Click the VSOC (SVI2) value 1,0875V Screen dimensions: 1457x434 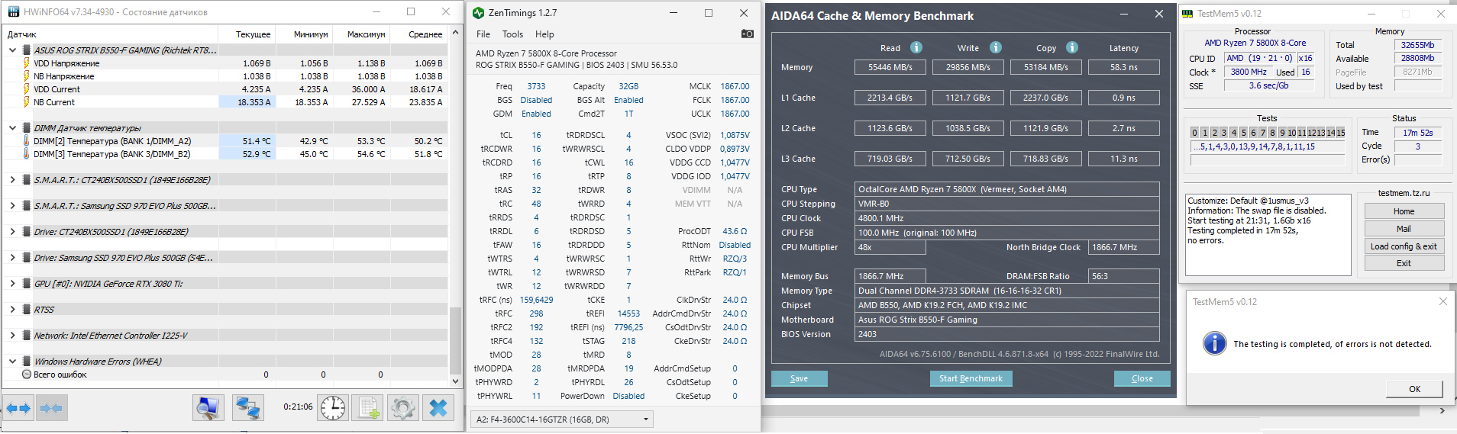point(735,135)
